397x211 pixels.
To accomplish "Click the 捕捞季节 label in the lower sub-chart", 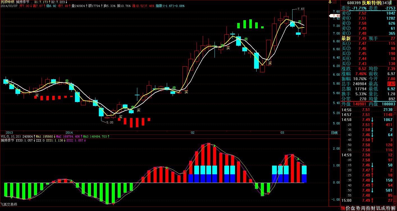I will click(x=7, y=140).
